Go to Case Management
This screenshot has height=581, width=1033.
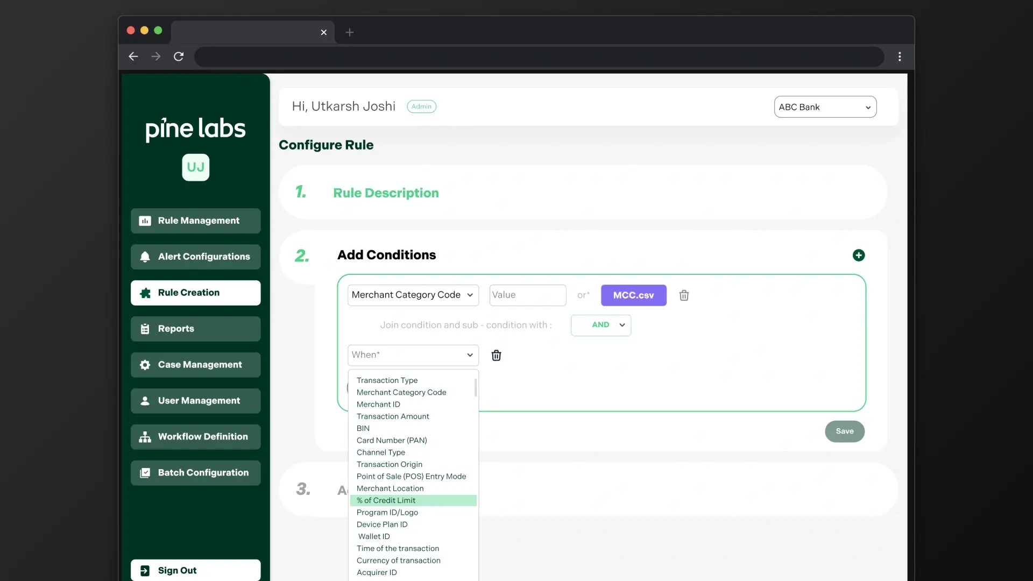(x=196, y=365)
